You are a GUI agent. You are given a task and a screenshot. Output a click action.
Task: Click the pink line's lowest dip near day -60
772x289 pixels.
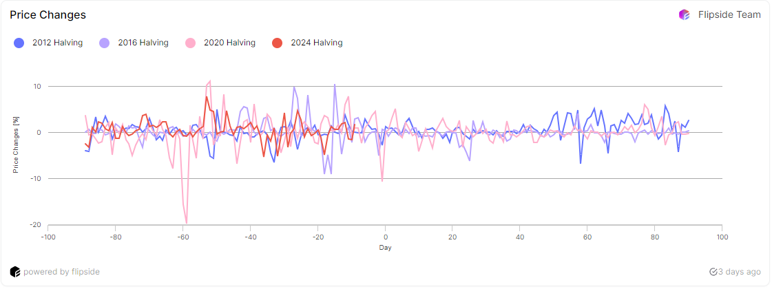click(x=187, y=222)
